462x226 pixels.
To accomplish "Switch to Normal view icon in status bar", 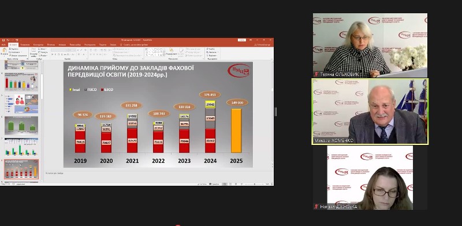I will click(x=225, y=184).
